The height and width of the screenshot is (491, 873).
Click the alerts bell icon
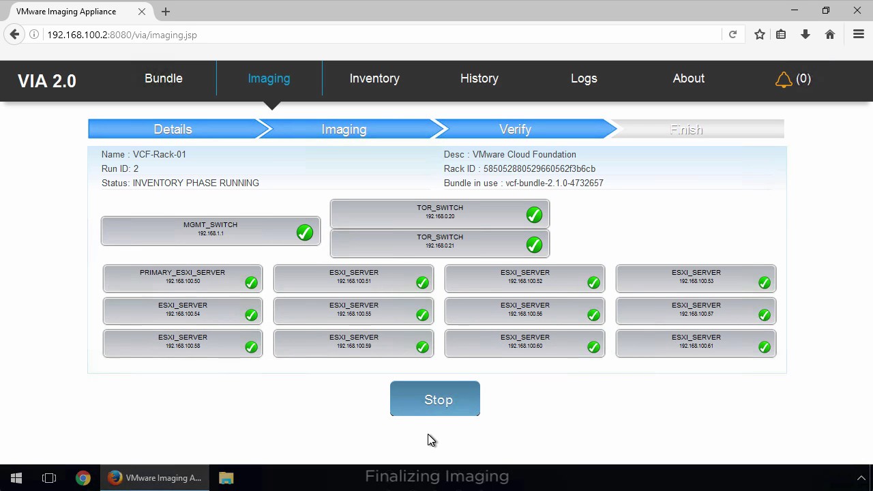point(784,80)
